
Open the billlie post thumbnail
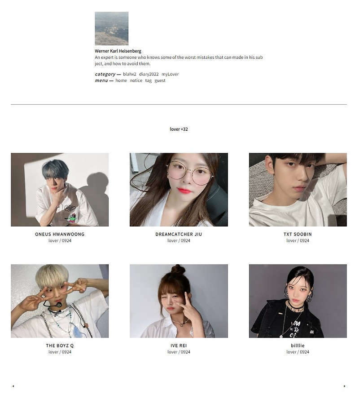298,301
